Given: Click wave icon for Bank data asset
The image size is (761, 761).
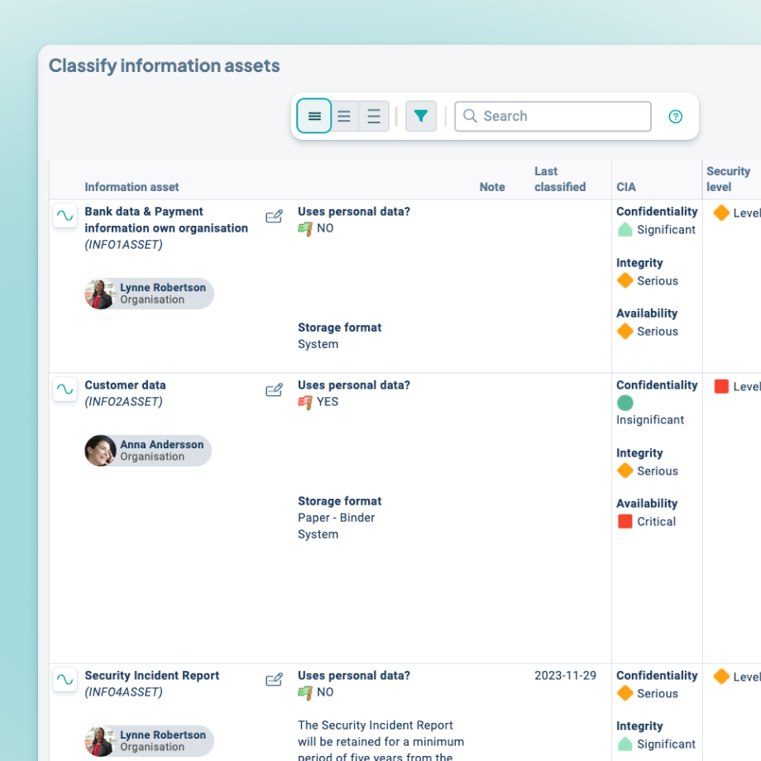Looking at the screenshot, I should click(x=65, y=216).
